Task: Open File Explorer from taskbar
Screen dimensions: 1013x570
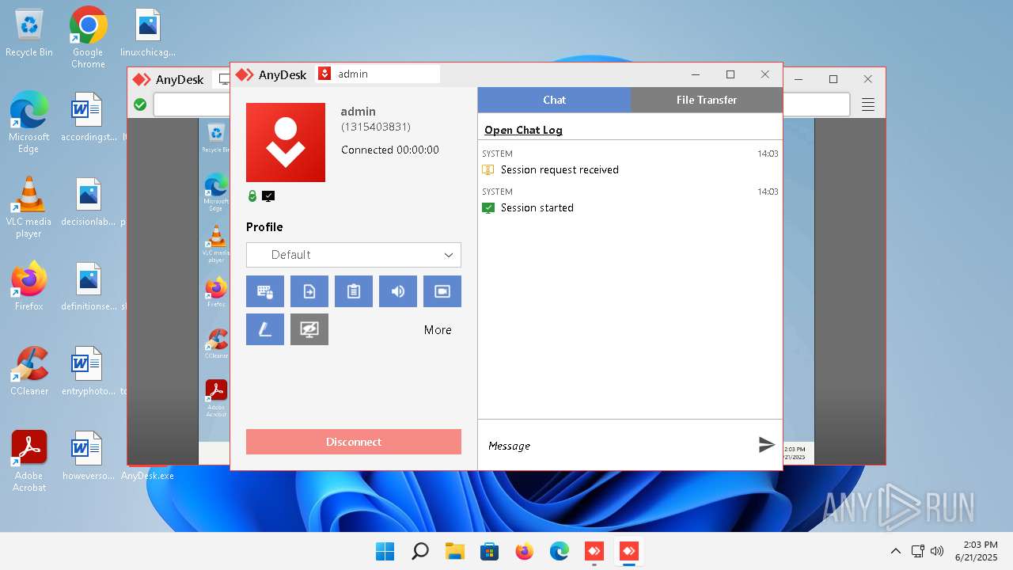Action: [455, 551]
